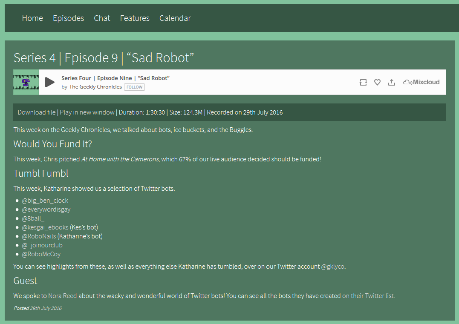The image size is (459, 324).
Task: Click the episode title heading
Action: click(x=104, y=57)
